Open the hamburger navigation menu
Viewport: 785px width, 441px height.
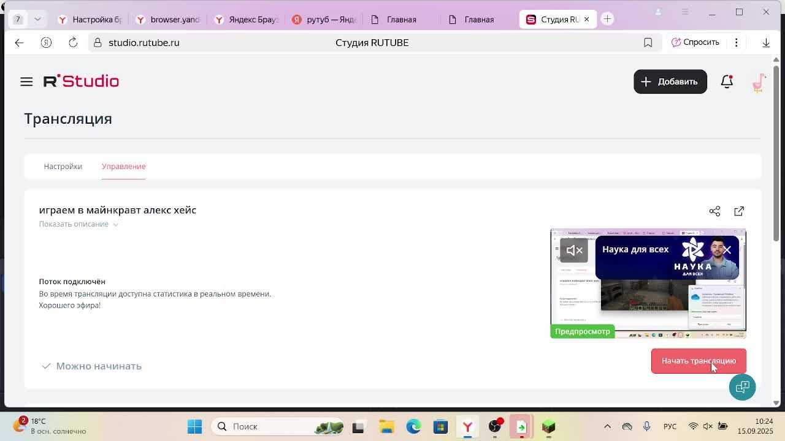26,81
